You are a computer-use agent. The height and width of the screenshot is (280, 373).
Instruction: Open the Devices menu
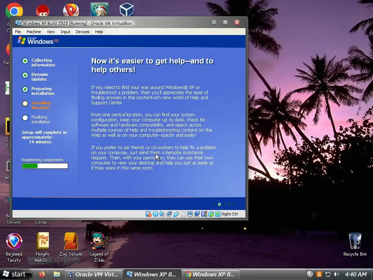tap(83, 32)
